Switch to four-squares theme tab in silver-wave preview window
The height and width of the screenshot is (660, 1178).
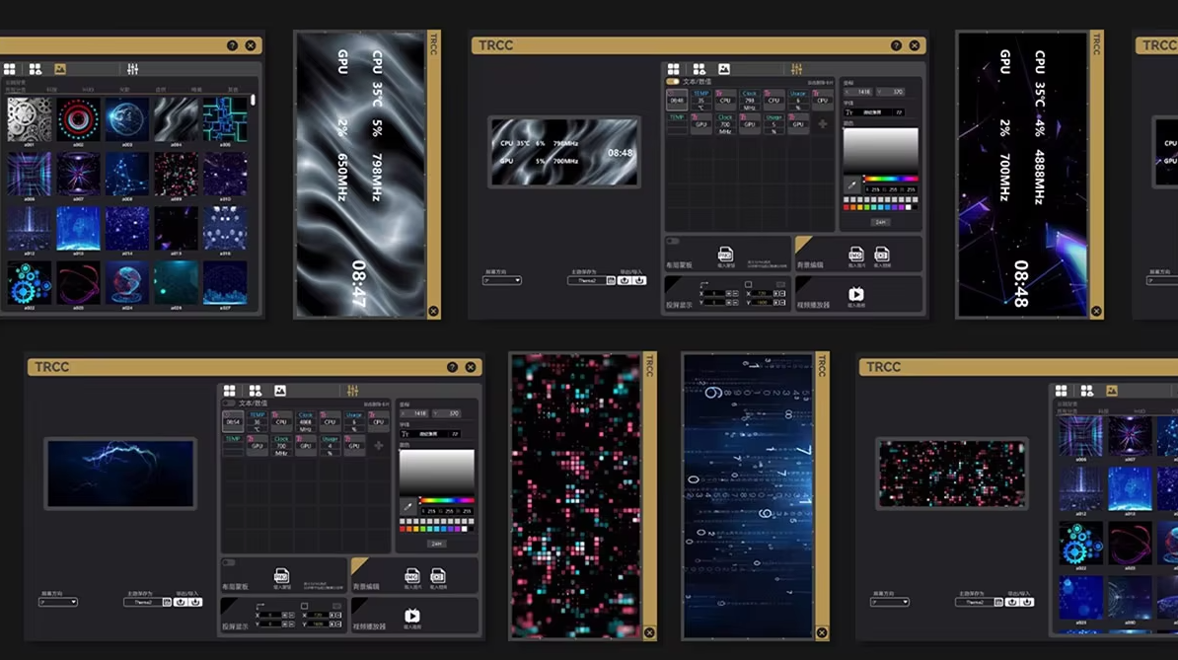coord(674,69)
